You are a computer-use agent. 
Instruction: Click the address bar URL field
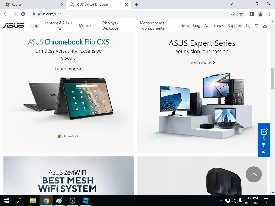[x=130, y=14]
